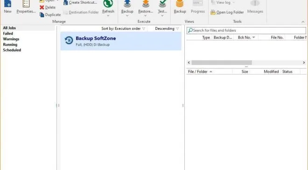Screen dimensions: 308x170
Task: Sort by the Modified column header
Action: pyautogui.click(x=271, y=72)
